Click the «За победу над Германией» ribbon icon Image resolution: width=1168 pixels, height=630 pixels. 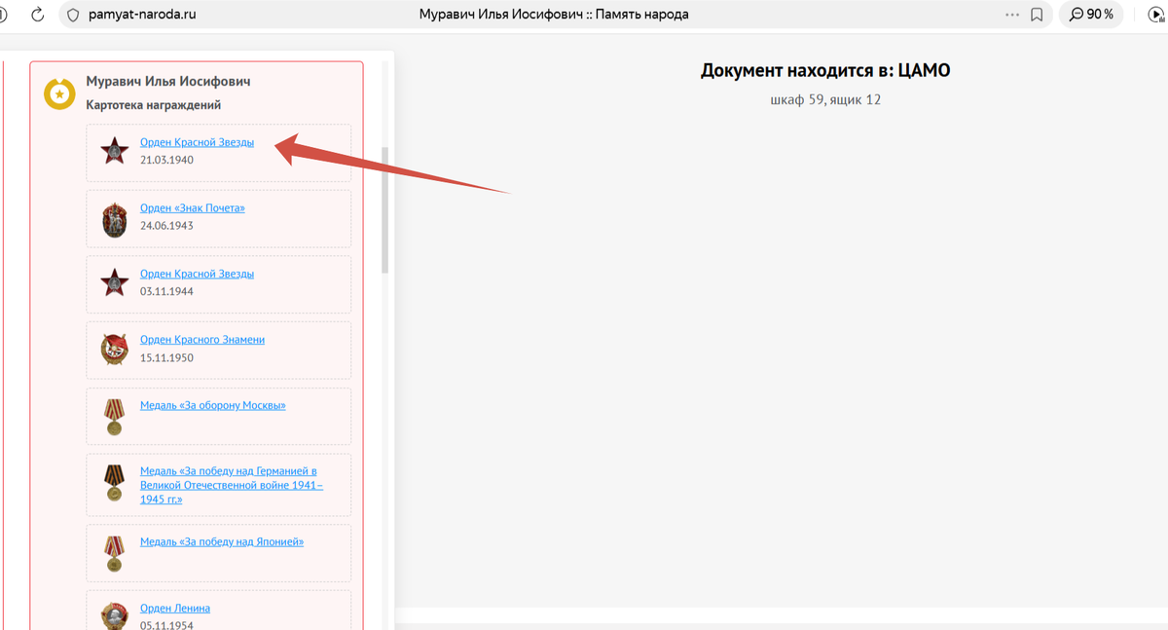pos(114,484)
